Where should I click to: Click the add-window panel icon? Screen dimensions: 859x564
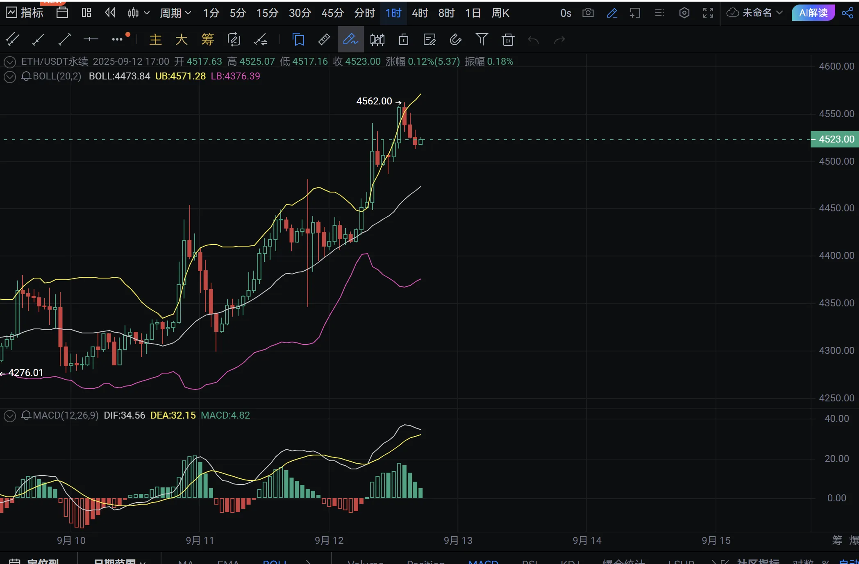[x=635, y=13]
